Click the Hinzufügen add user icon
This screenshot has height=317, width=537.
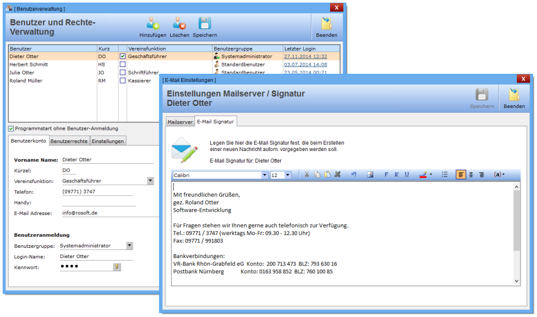point(153,24)
